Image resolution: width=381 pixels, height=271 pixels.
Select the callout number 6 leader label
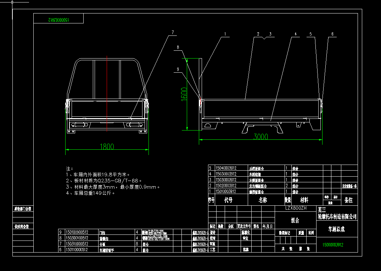tap(332, 34)
